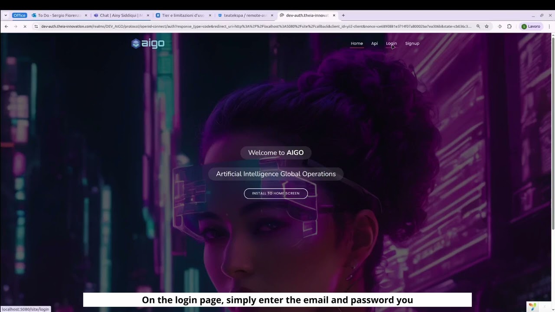Open the Lavoro profile button
The image size is (555, 312).
point(531,26)
